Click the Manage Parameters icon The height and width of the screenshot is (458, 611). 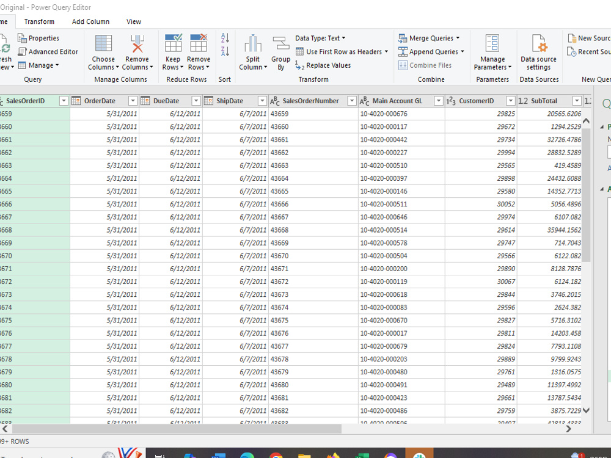(x=492, y=43)
